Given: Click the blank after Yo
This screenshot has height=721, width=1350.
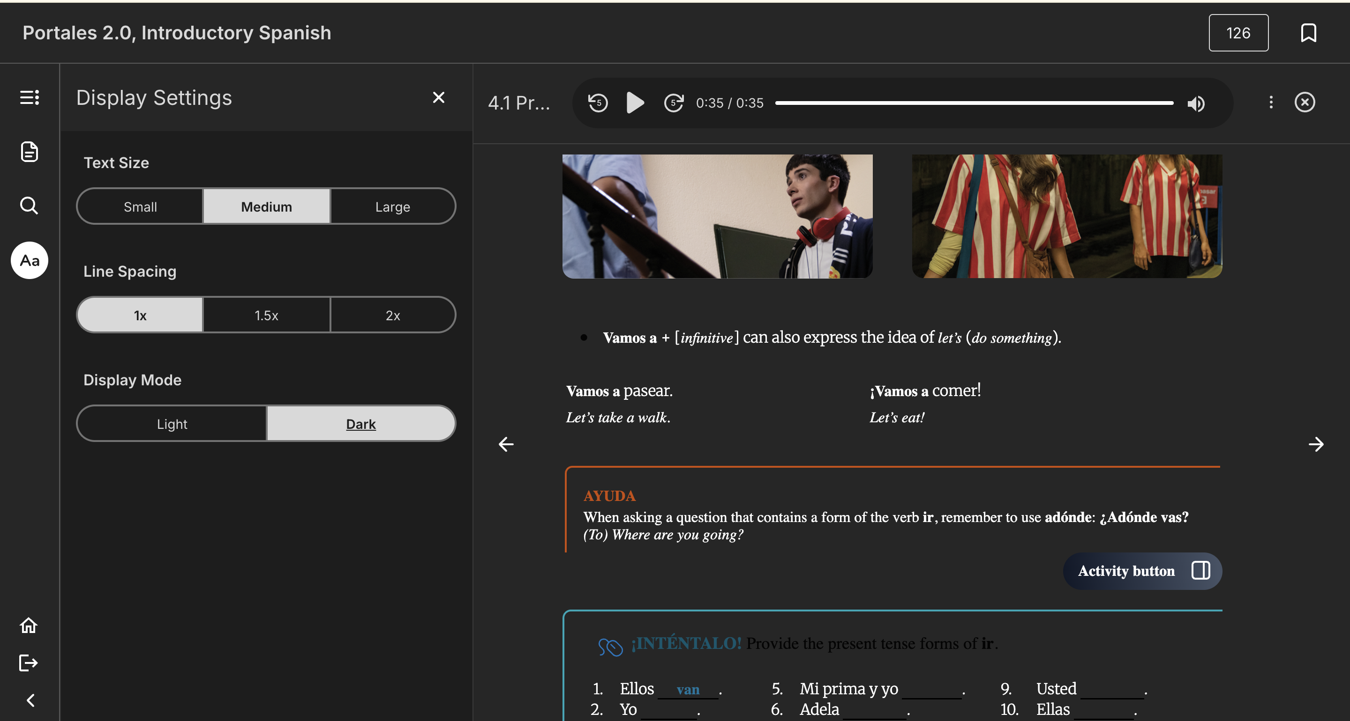Looking at the screenshot, I should pyautogui.click(x=669, y=711).
